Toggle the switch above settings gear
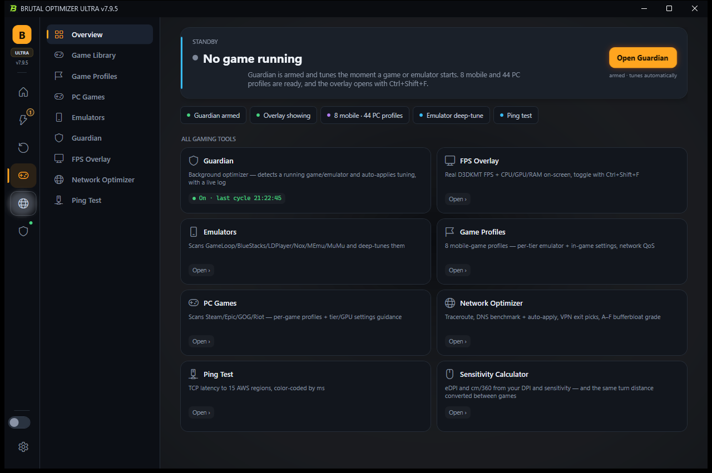 (19, 422)
